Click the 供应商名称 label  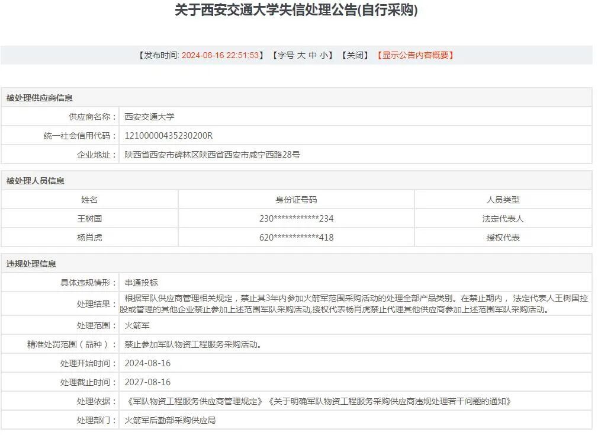pyautogui.click(x=92, y=117)
